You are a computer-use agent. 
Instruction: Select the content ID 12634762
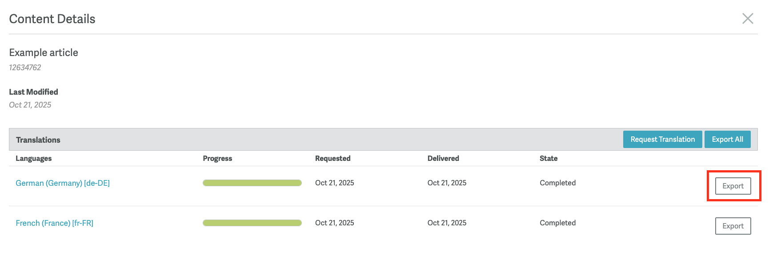[25, 68]
